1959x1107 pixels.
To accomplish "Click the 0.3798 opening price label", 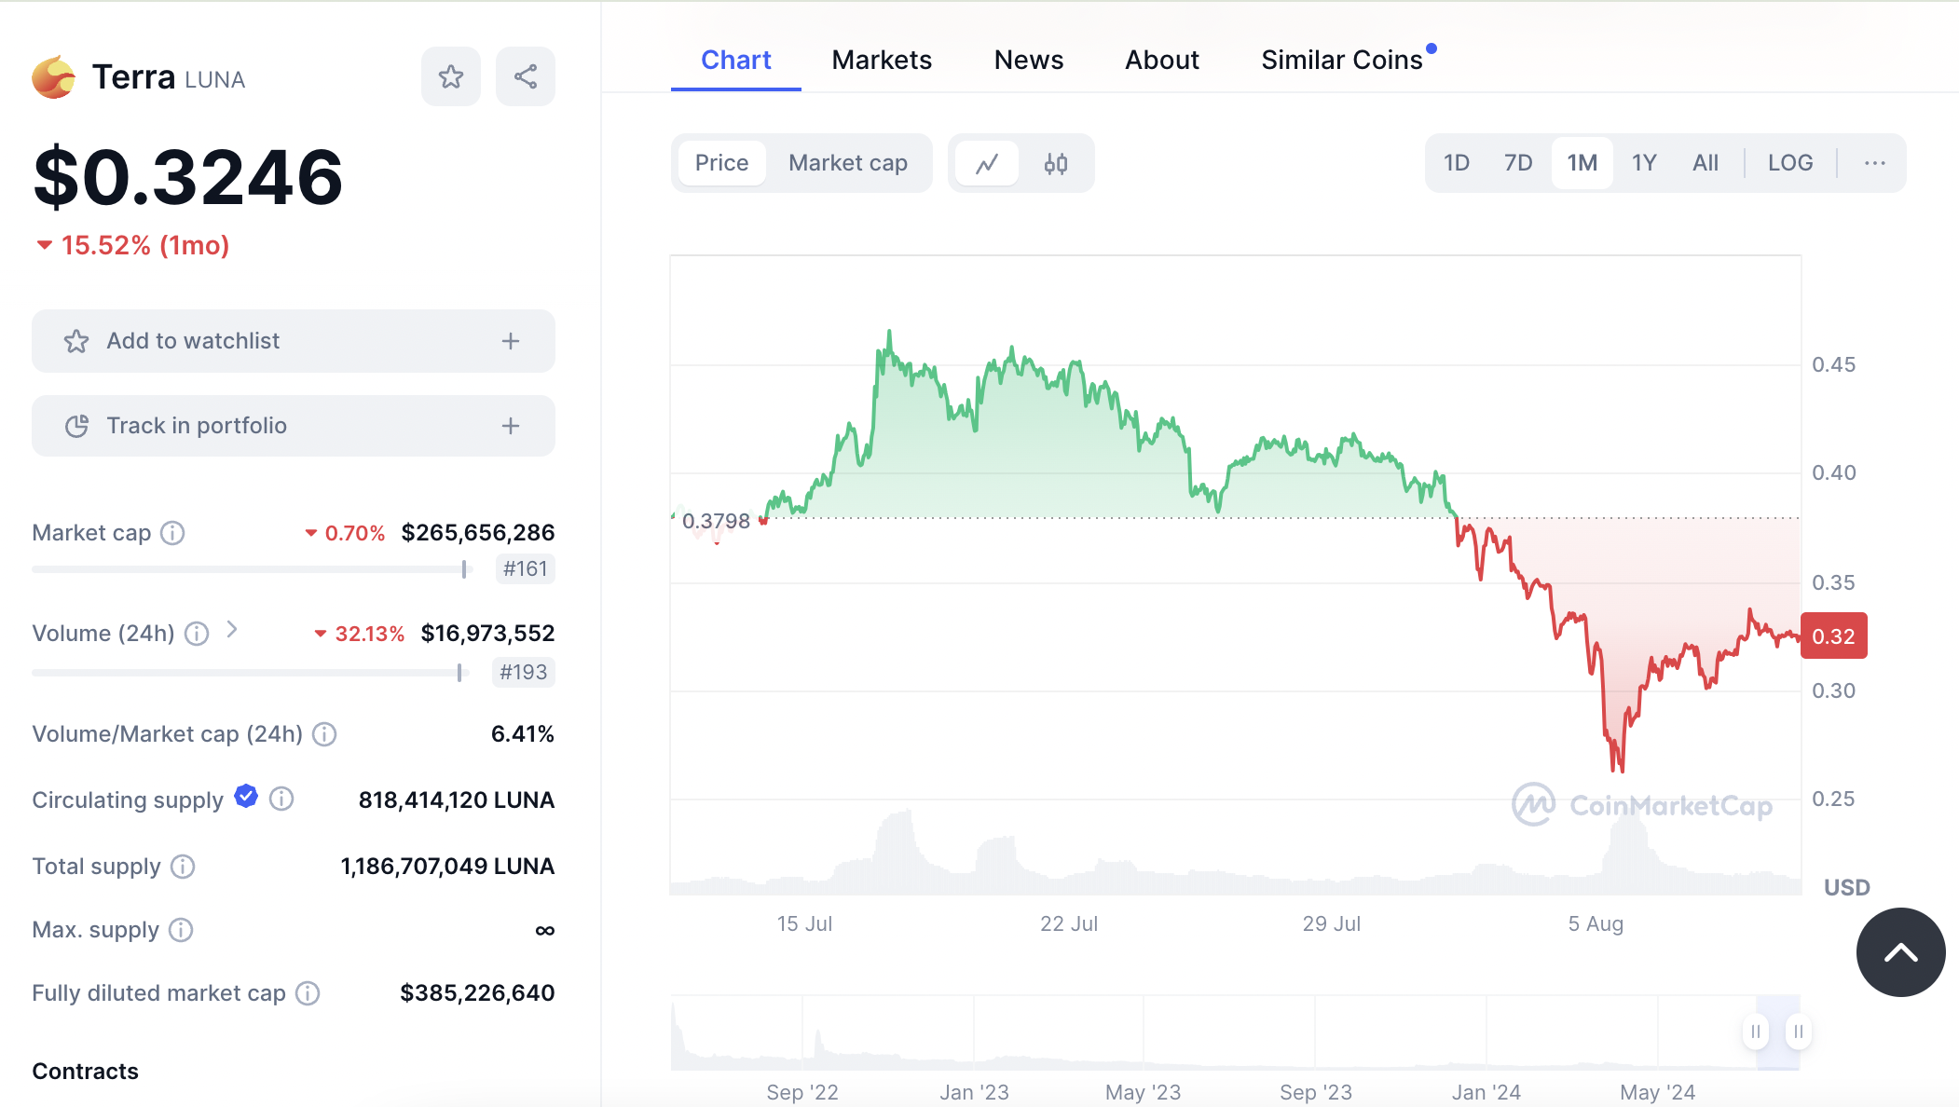I will [x=716, y=521].
